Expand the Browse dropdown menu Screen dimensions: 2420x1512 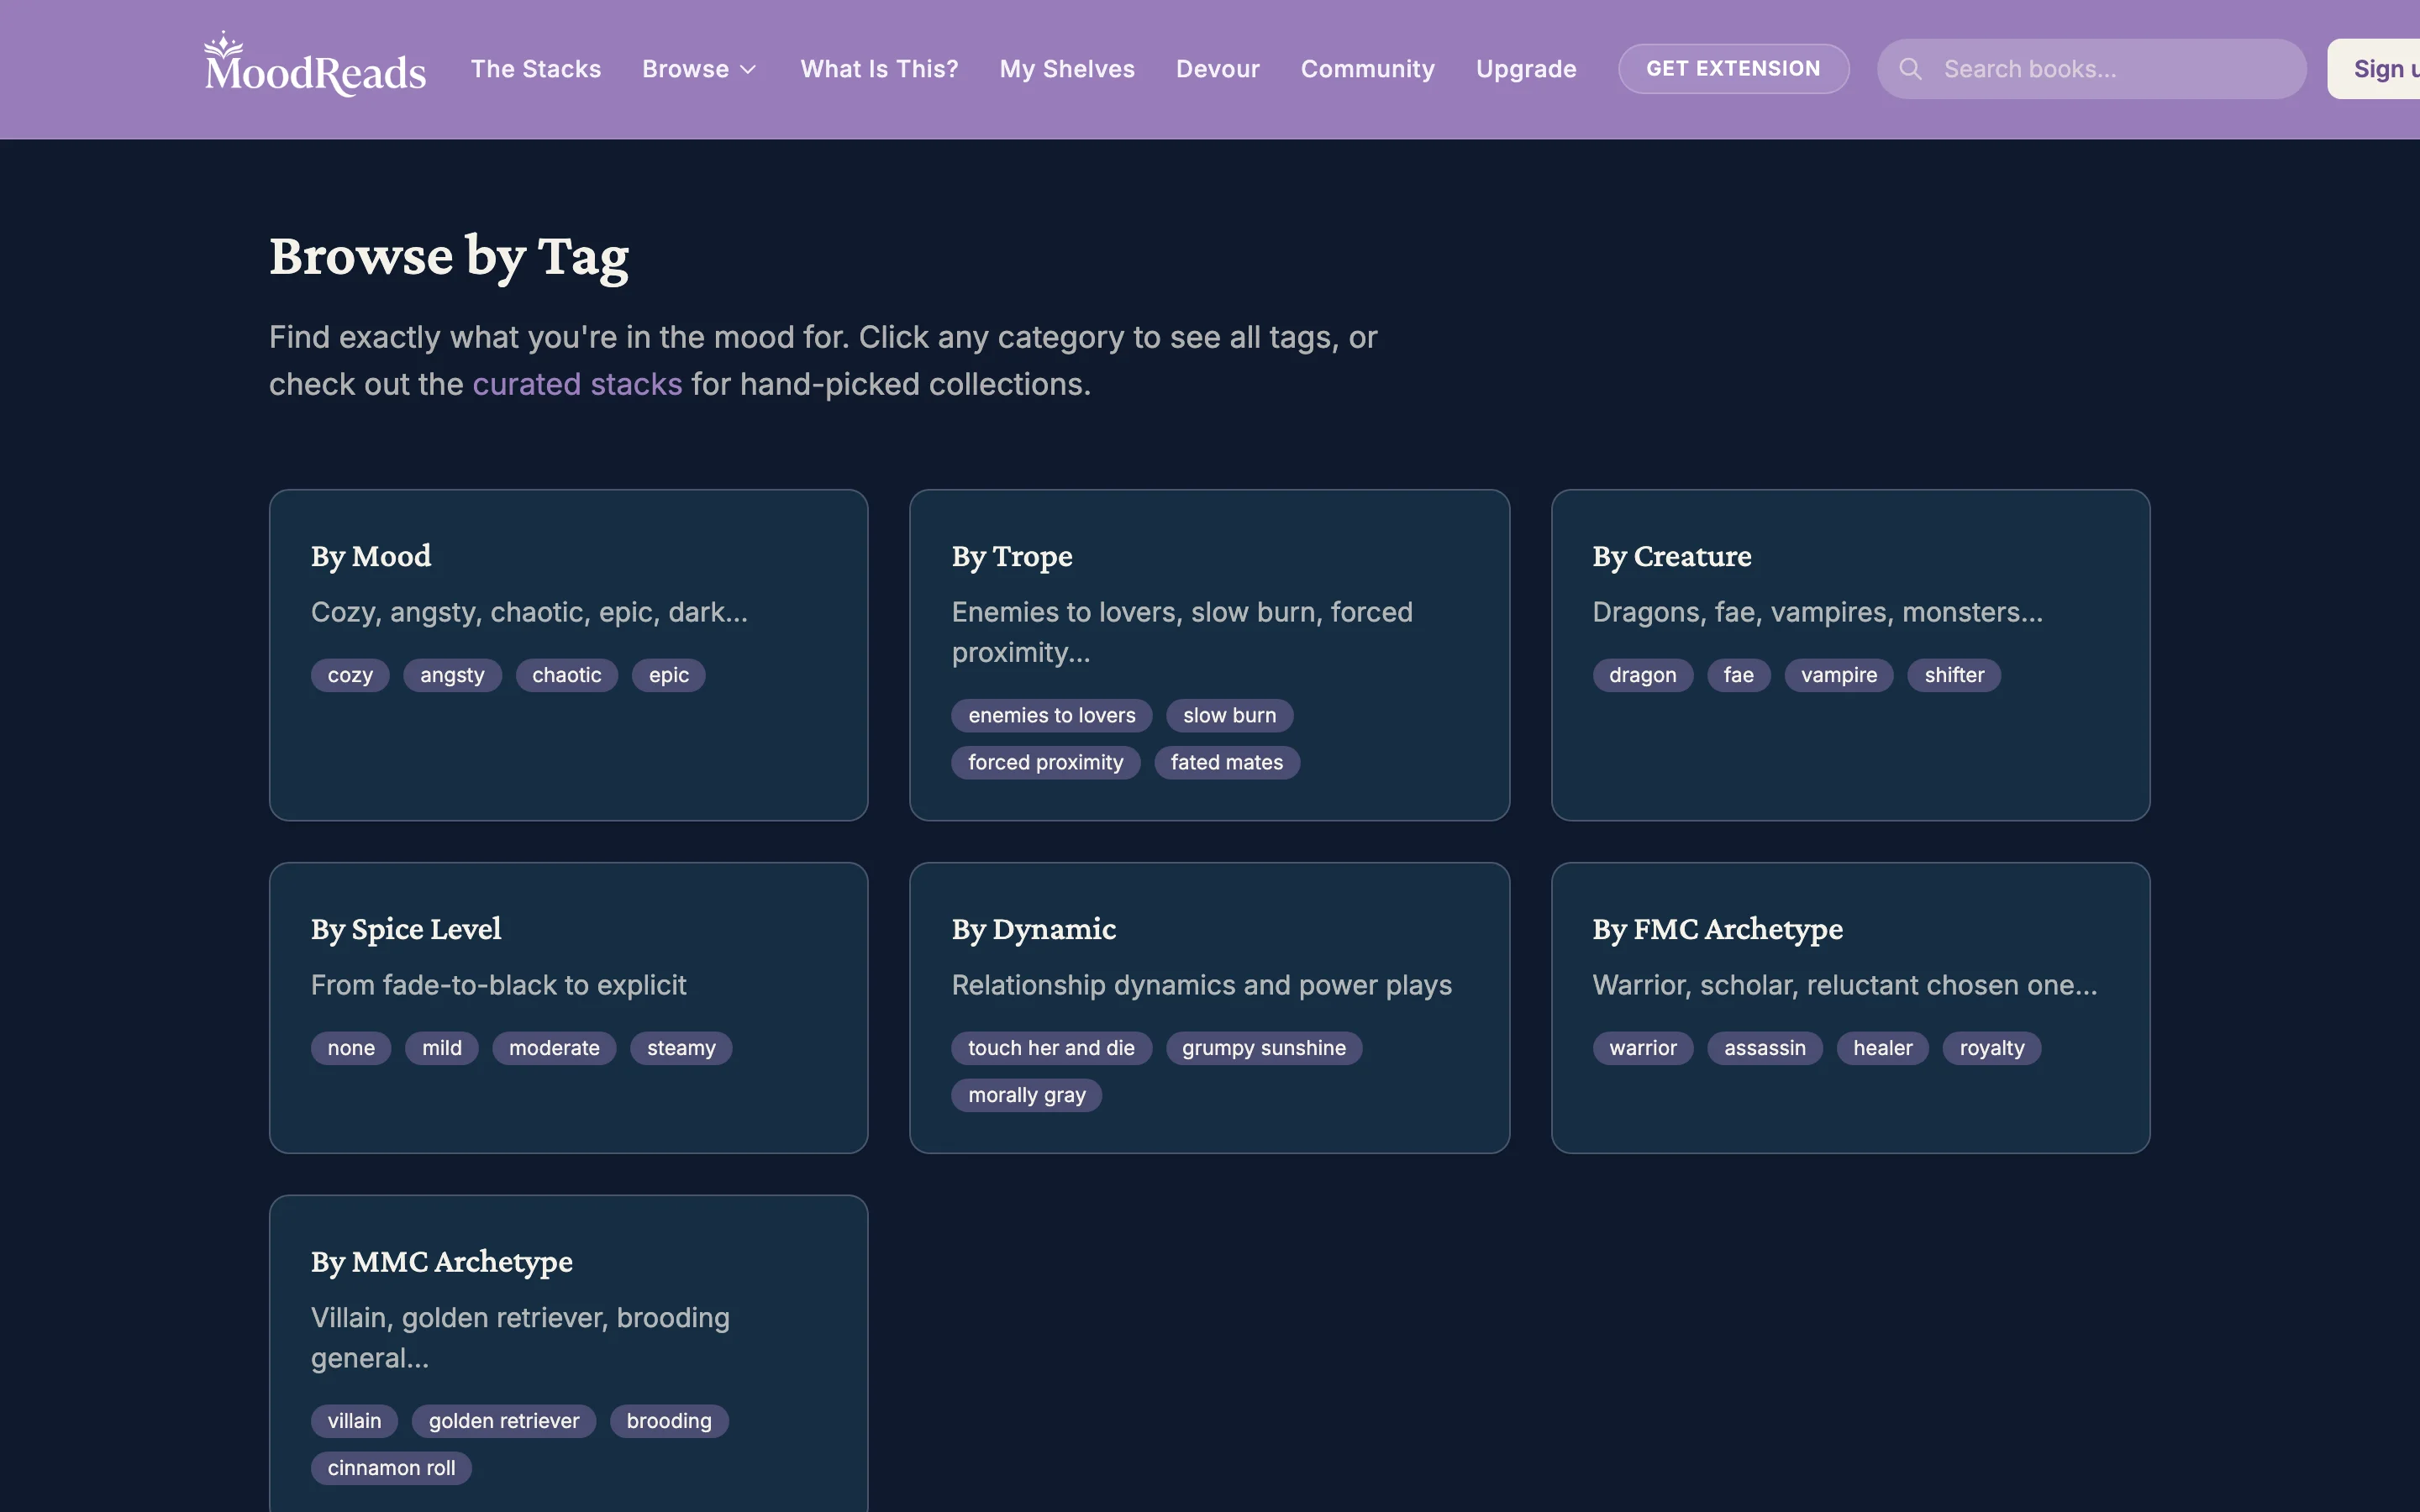coord(699,68)
